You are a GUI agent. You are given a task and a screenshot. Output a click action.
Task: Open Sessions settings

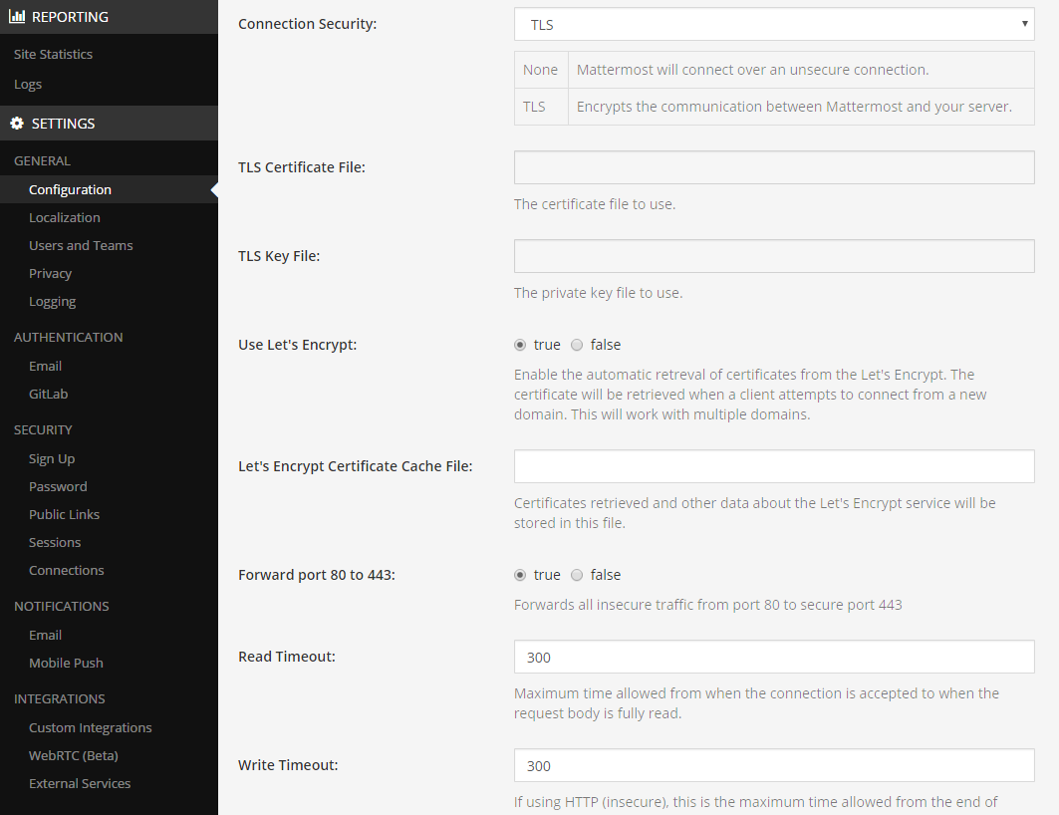coord(55,542)
